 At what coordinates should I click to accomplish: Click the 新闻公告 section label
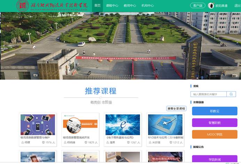pos(199,147)
